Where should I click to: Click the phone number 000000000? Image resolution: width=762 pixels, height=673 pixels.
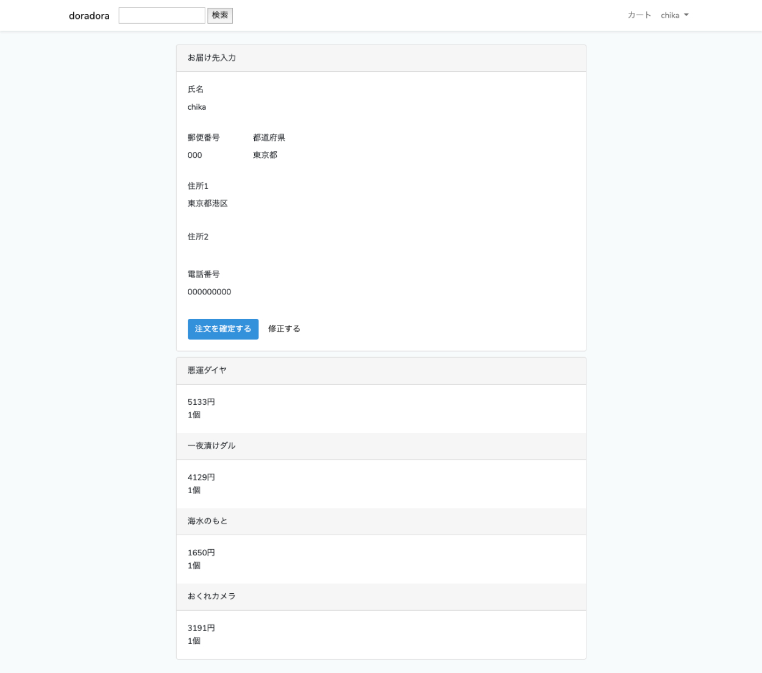tap(209, 292)
